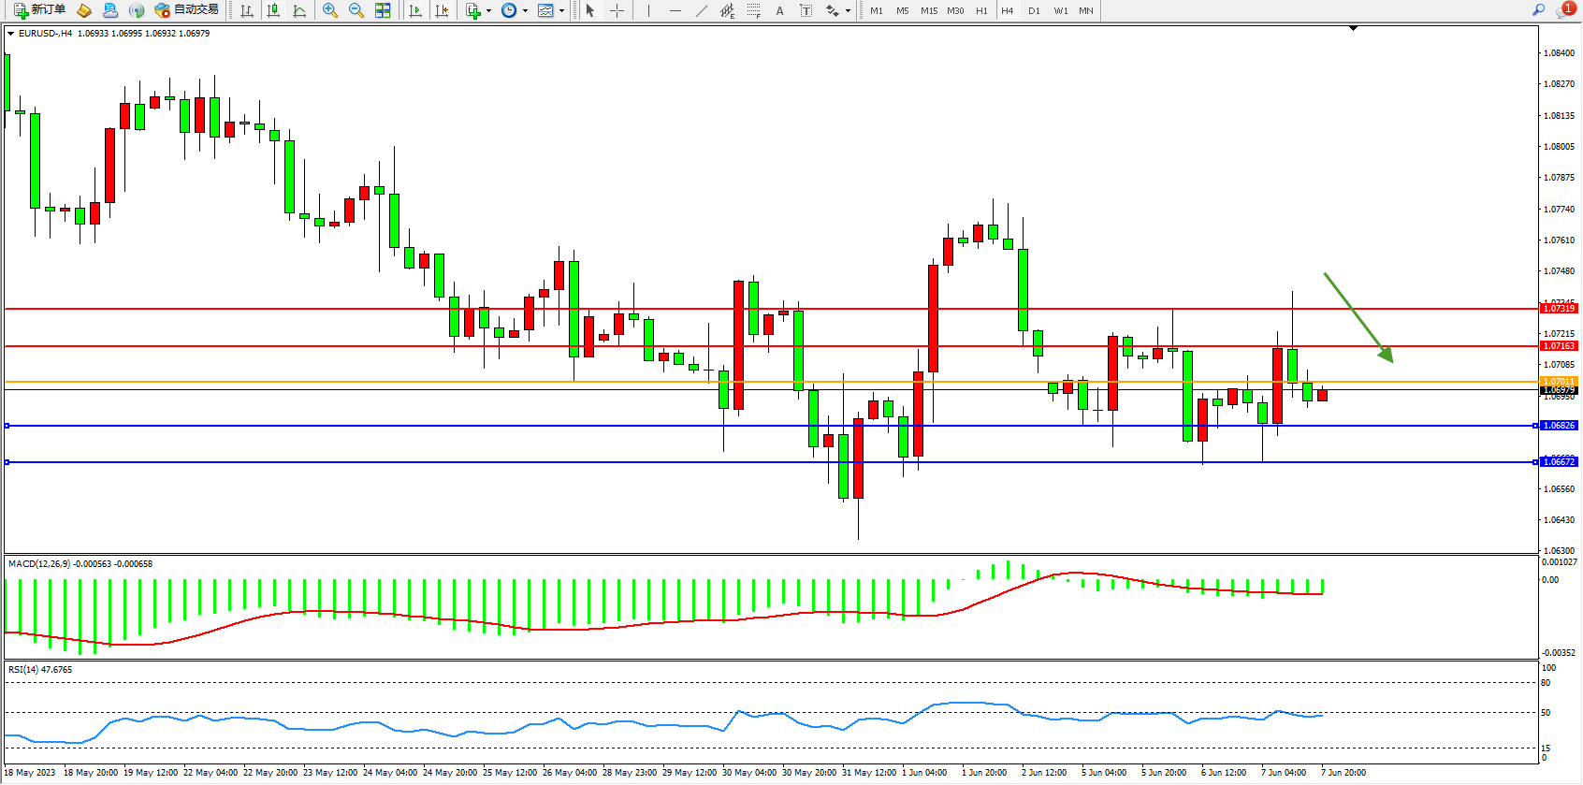
Task: Open the indicators list dropdown arrow
Action: pos(488,11)
